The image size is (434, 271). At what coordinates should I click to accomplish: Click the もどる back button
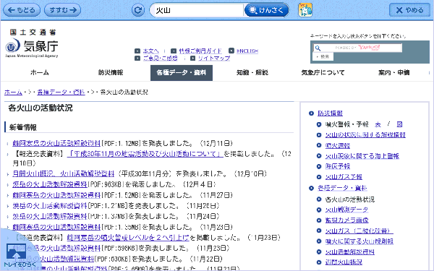coord(22,10)
